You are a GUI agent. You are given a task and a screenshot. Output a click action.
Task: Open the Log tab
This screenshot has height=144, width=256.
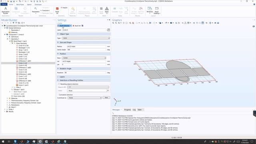click(134, 110)
